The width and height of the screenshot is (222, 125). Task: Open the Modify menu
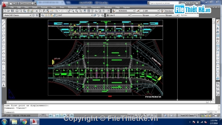point(84,7)
